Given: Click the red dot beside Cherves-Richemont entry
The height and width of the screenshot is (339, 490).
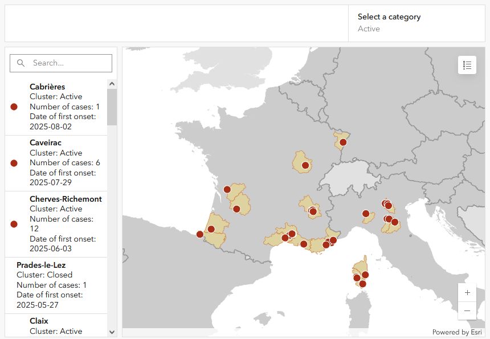Looking at the screenshot, I should (x=14, y=224).
